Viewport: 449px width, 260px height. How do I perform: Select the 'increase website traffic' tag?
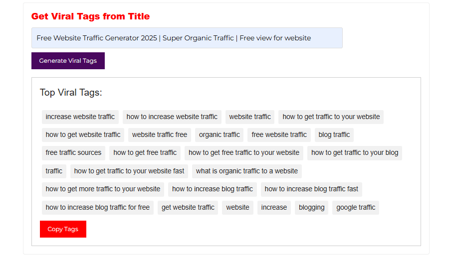(x=80, y=117)
